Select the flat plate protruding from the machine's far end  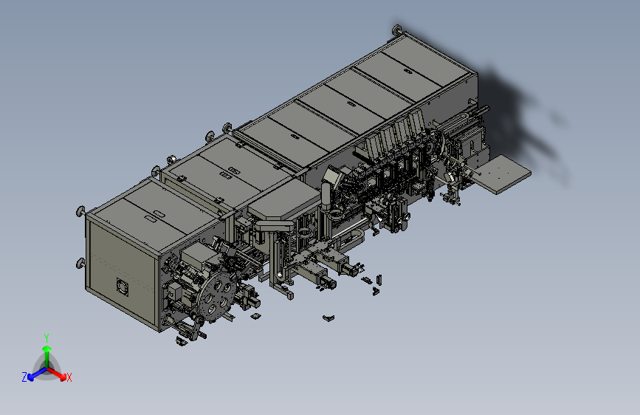pos(503,174)
